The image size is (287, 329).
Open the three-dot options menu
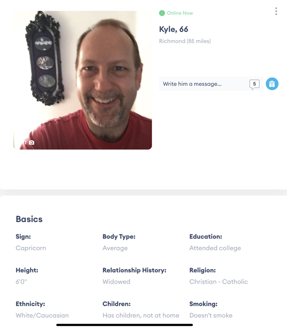click(276, 11)
